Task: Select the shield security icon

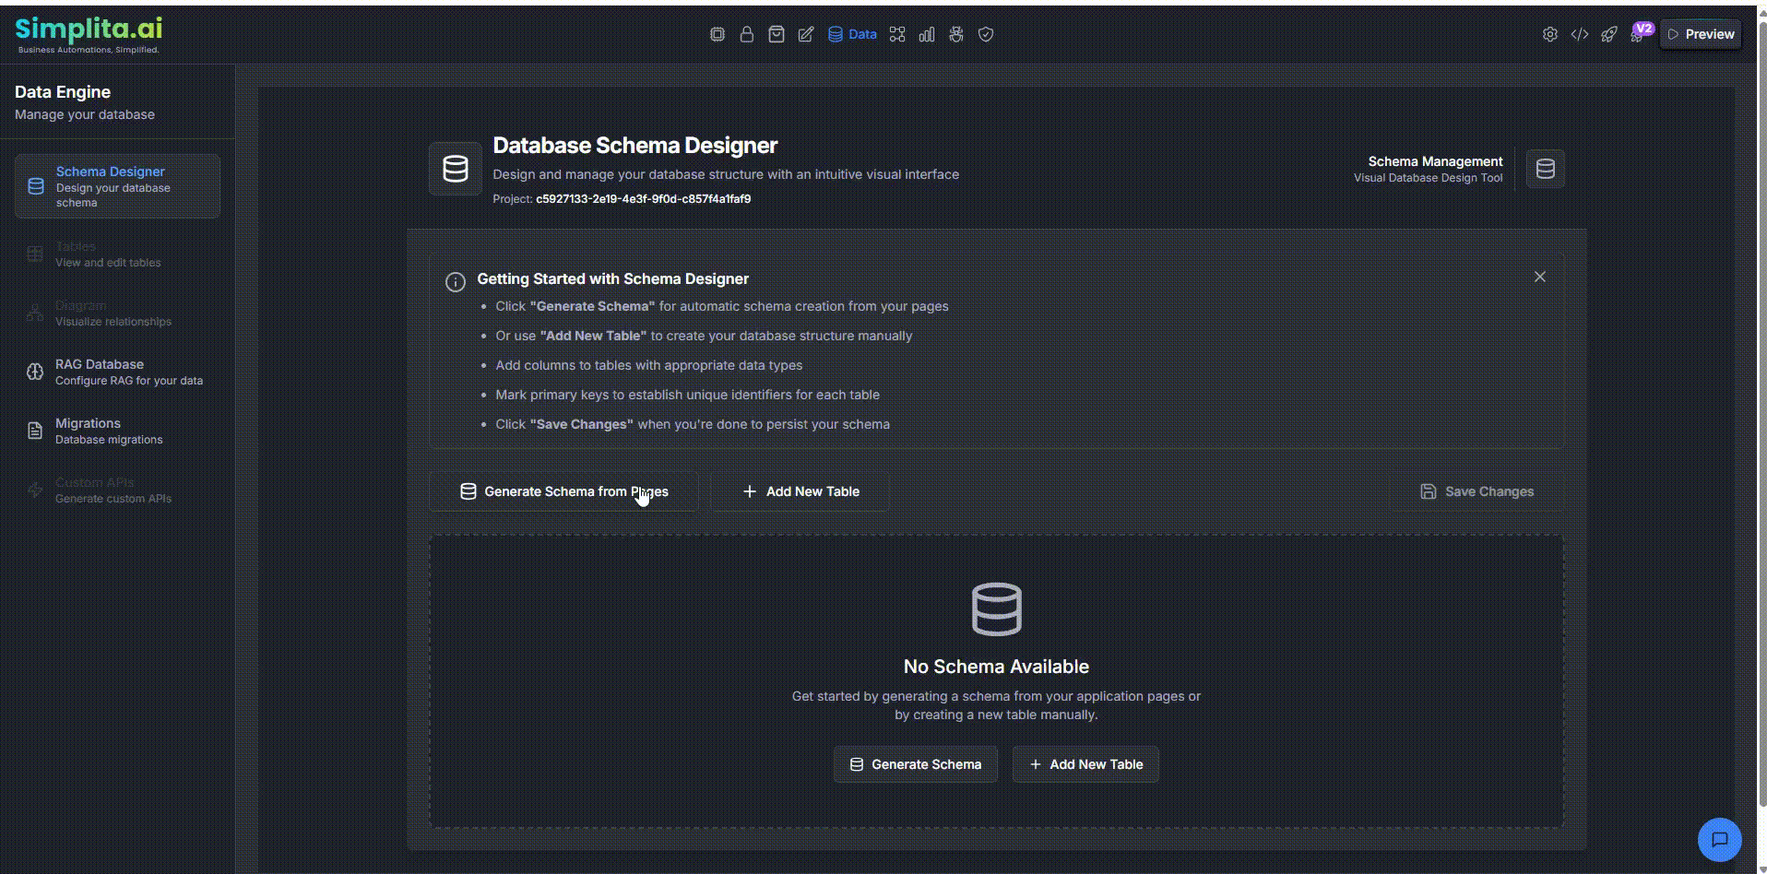Action: (985, 34)
